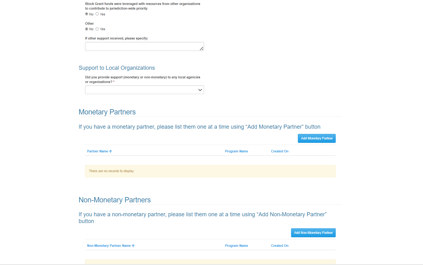This screenshot has height=265, width=423.
Task: Click the Monetary Partners section heading
Action: tap(107, 112)
